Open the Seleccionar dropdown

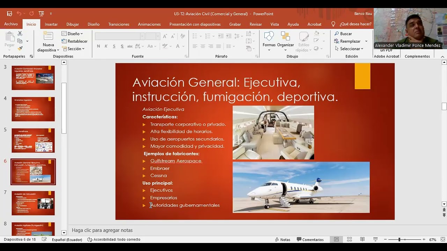pyautogui.click(x=349, y=49)
